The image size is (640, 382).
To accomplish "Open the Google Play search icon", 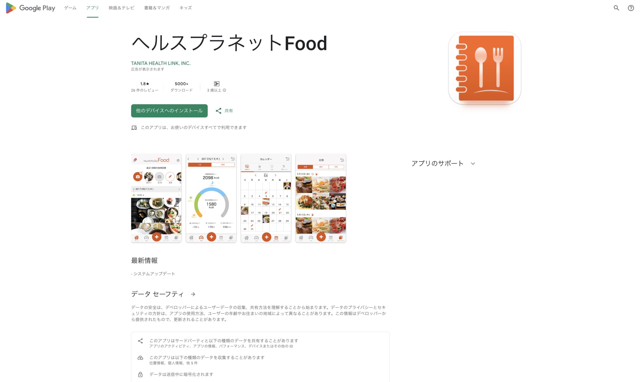I will click(616, 8).
